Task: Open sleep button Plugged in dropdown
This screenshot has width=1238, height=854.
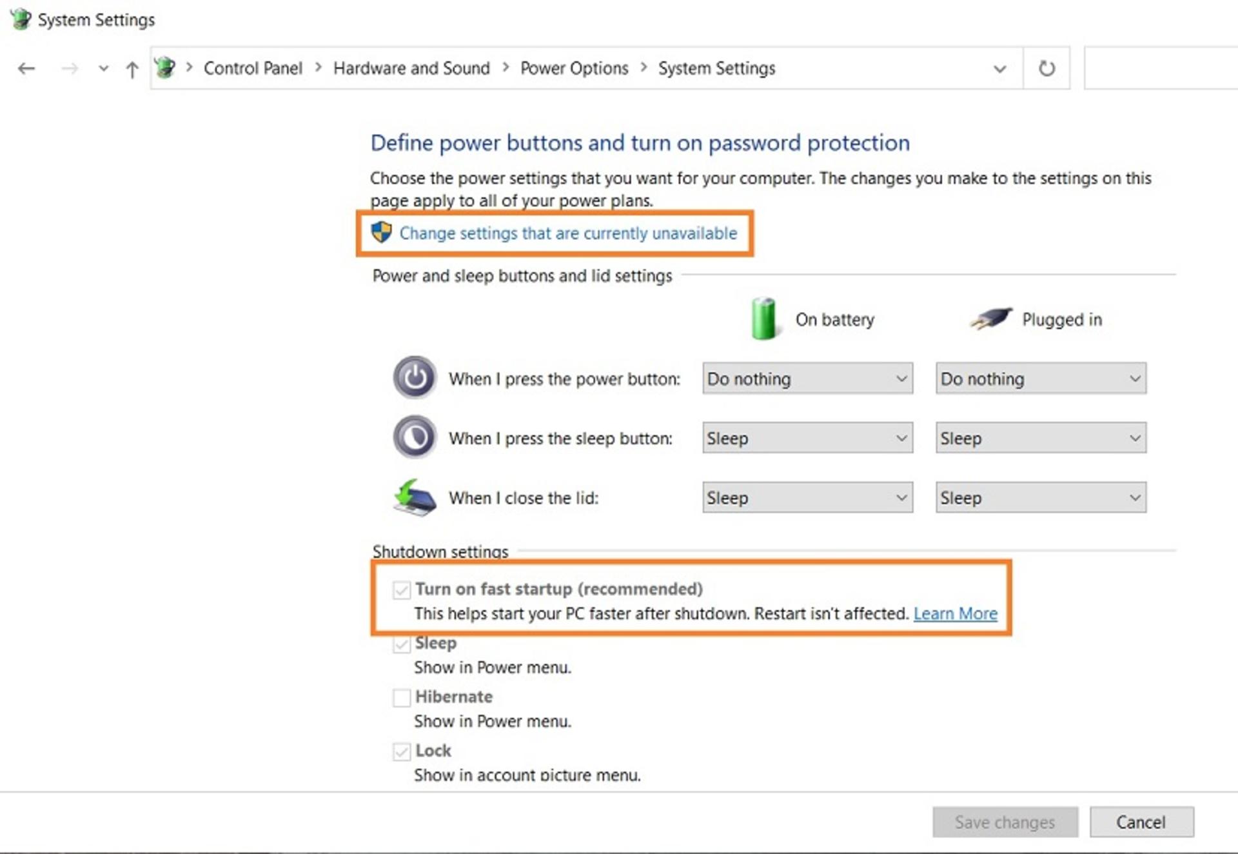Action: point(1041,438)
